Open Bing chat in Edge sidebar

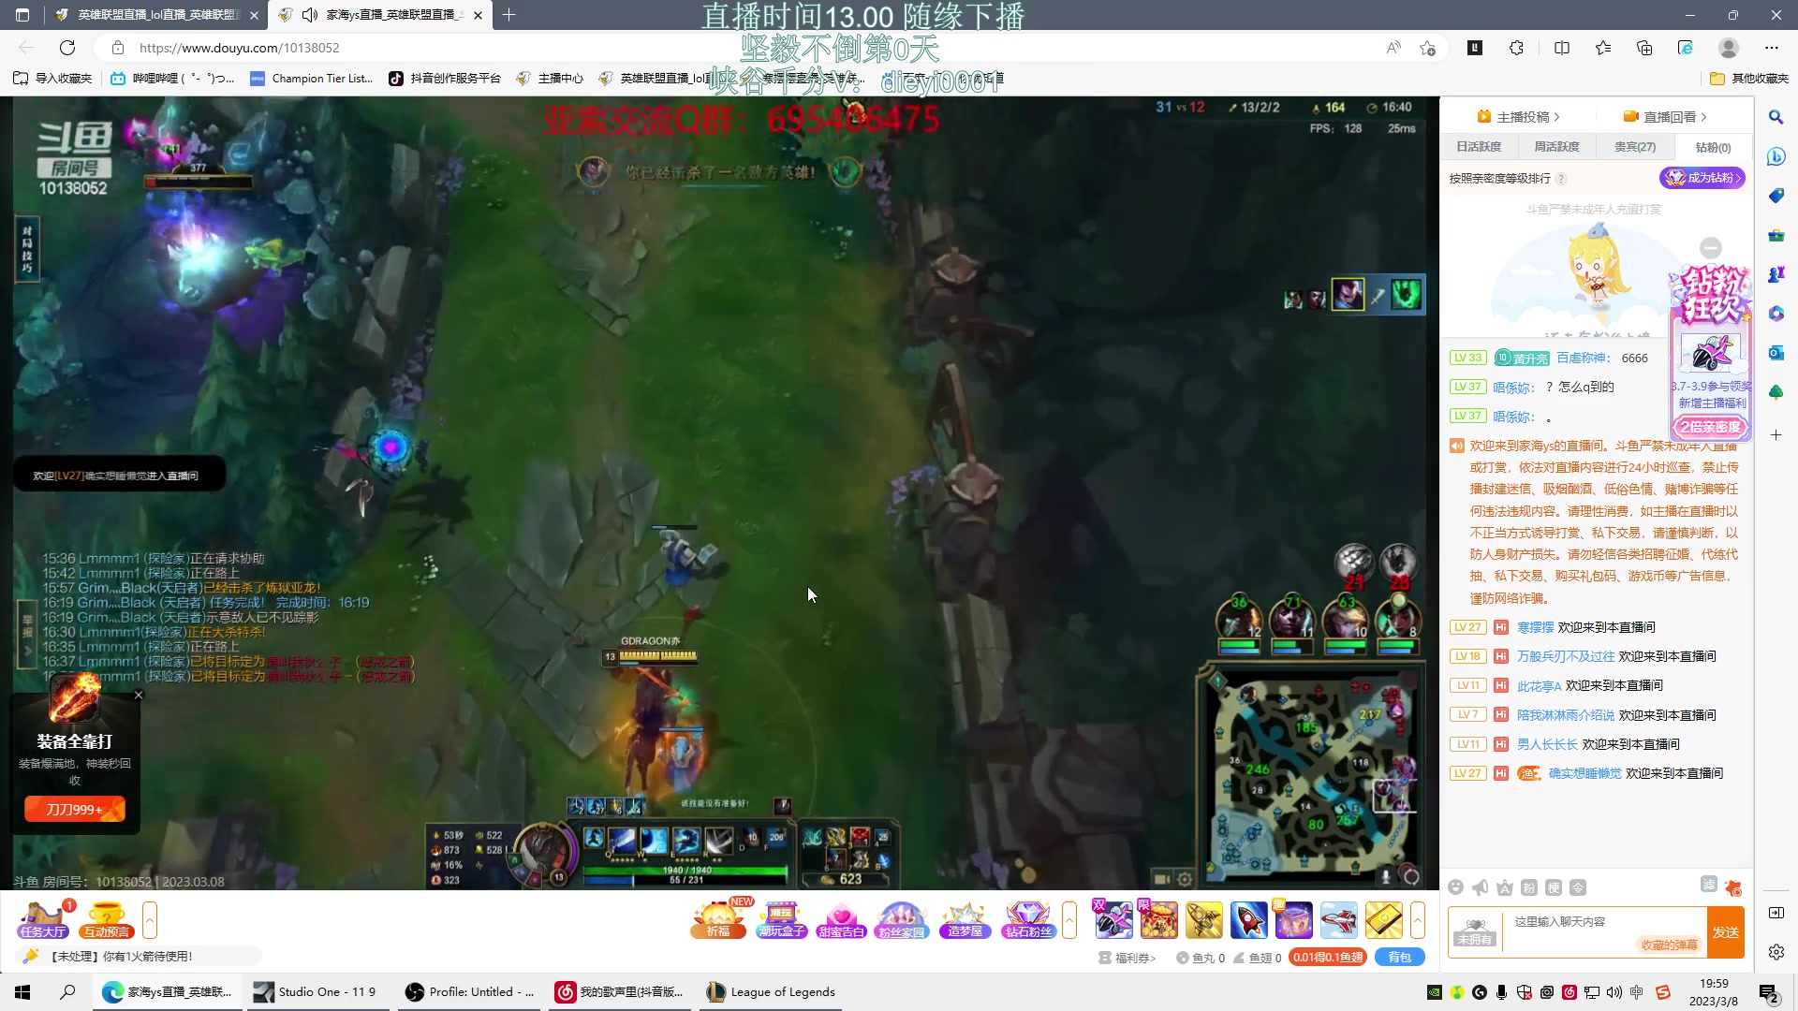click(1776, 156)
